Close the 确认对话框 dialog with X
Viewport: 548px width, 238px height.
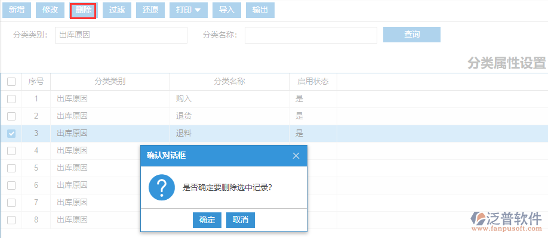[x=296, y=156]
